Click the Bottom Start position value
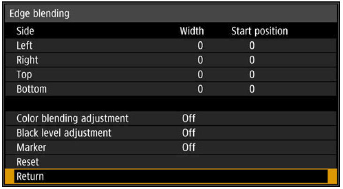The width and height of the screenshot is (343, 189). point(252,89)
